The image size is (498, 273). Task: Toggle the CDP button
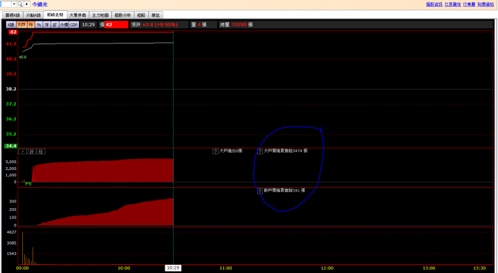coord(74,25)
